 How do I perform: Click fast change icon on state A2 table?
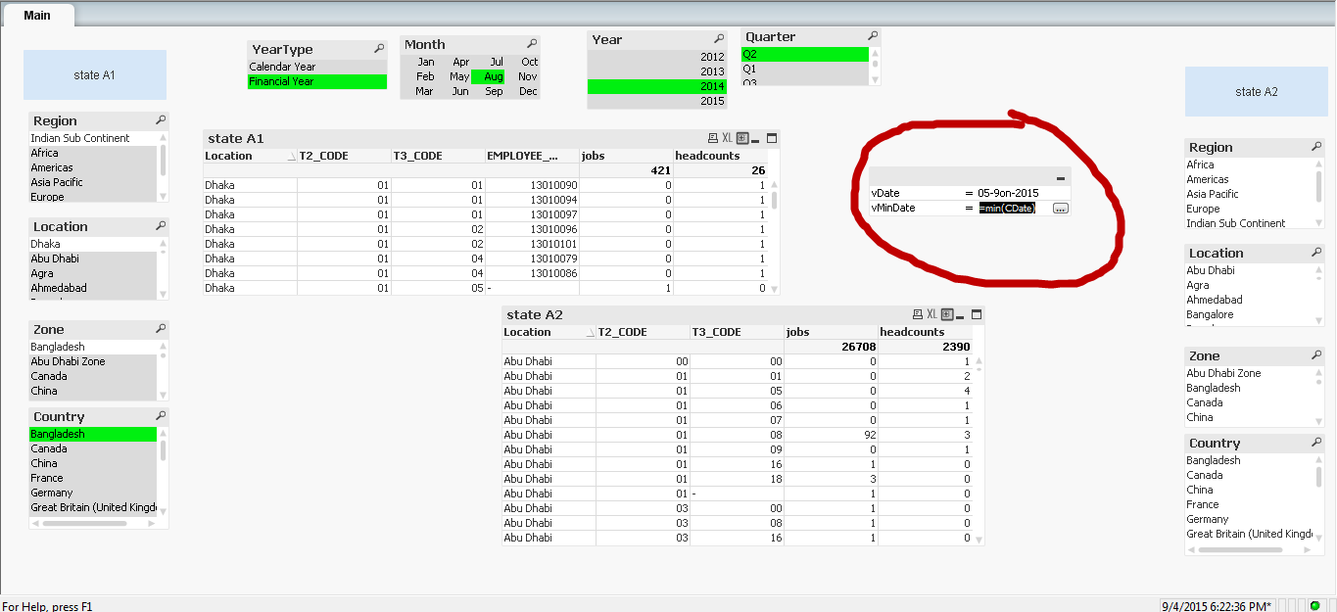[x=947, y=314]
